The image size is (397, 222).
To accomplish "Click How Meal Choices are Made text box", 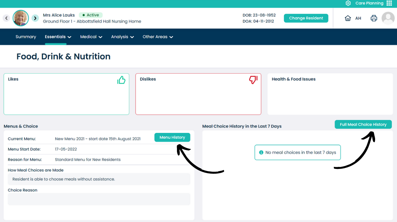I will [99, 179].
